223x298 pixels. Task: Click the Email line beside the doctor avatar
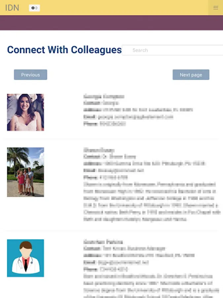point(116,263)
